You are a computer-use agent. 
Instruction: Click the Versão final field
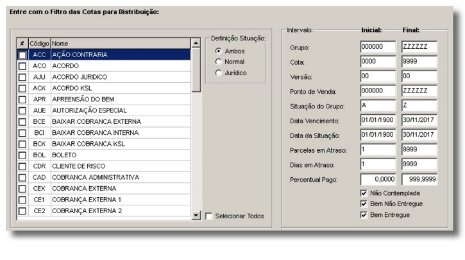(419, 76)
